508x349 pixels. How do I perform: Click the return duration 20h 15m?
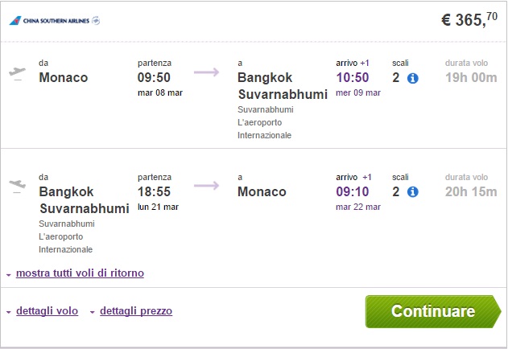[x=472, y=191]
